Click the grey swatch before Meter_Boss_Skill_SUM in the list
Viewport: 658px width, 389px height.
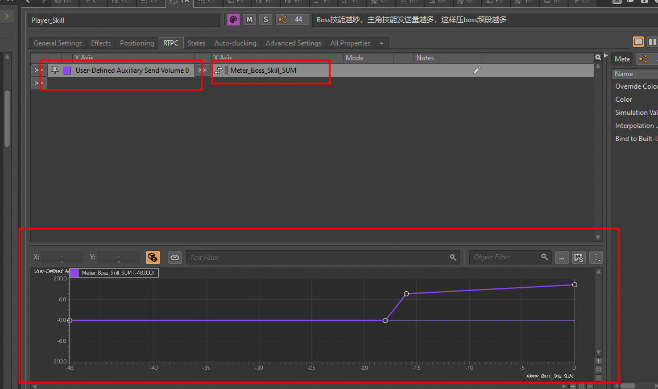226,71
